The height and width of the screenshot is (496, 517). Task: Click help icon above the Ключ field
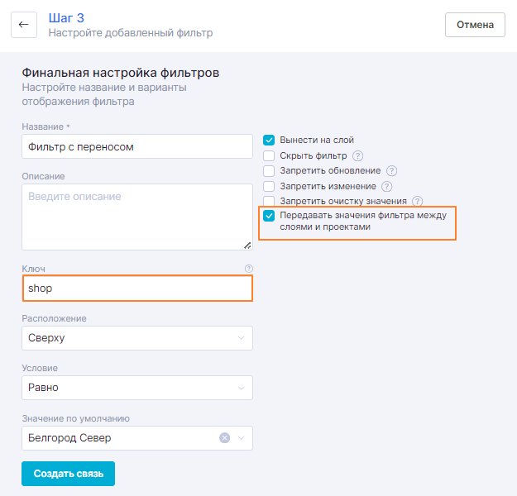click(x=248, y=269)
